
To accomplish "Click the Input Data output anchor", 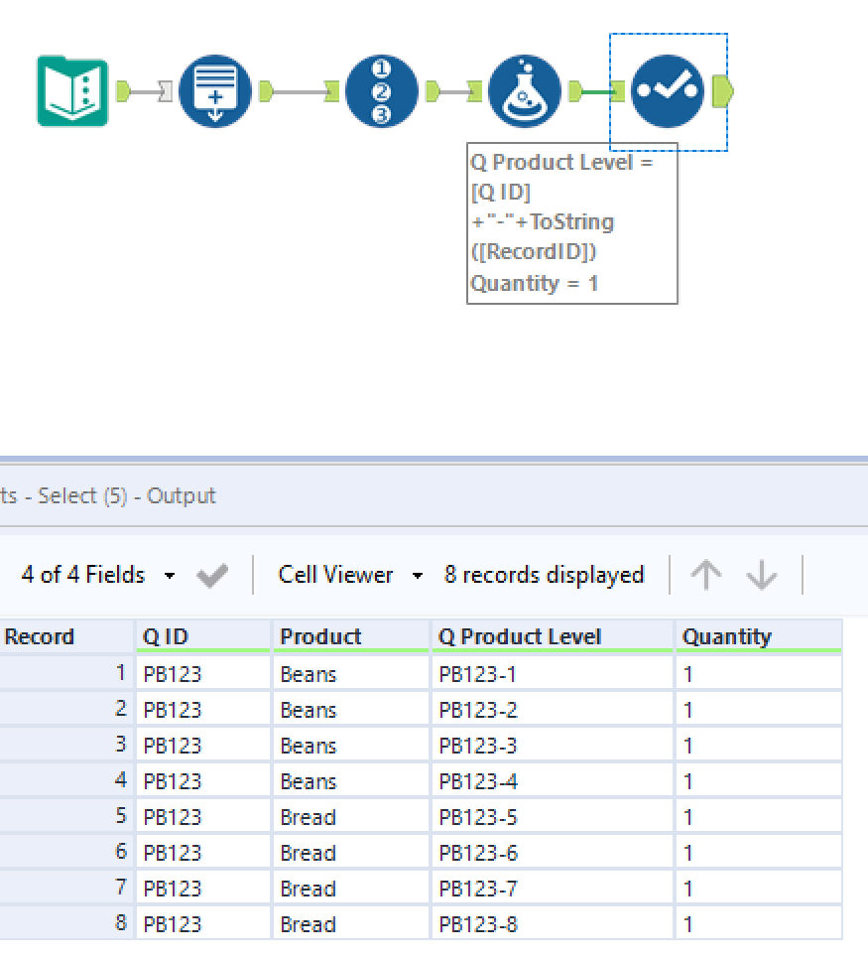I will [124, 91].
